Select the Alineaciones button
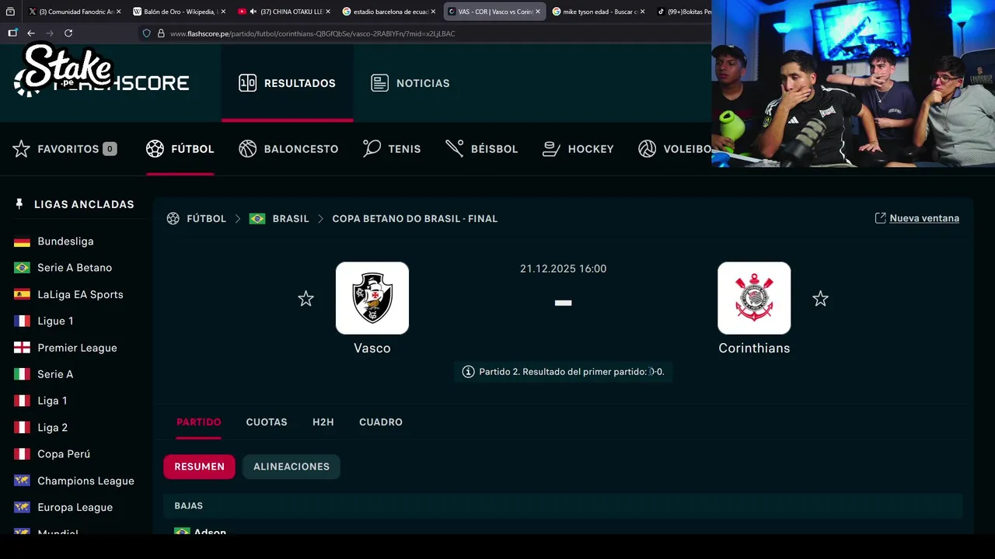Viewport: 995px width, 559px height. click(292, 467)
